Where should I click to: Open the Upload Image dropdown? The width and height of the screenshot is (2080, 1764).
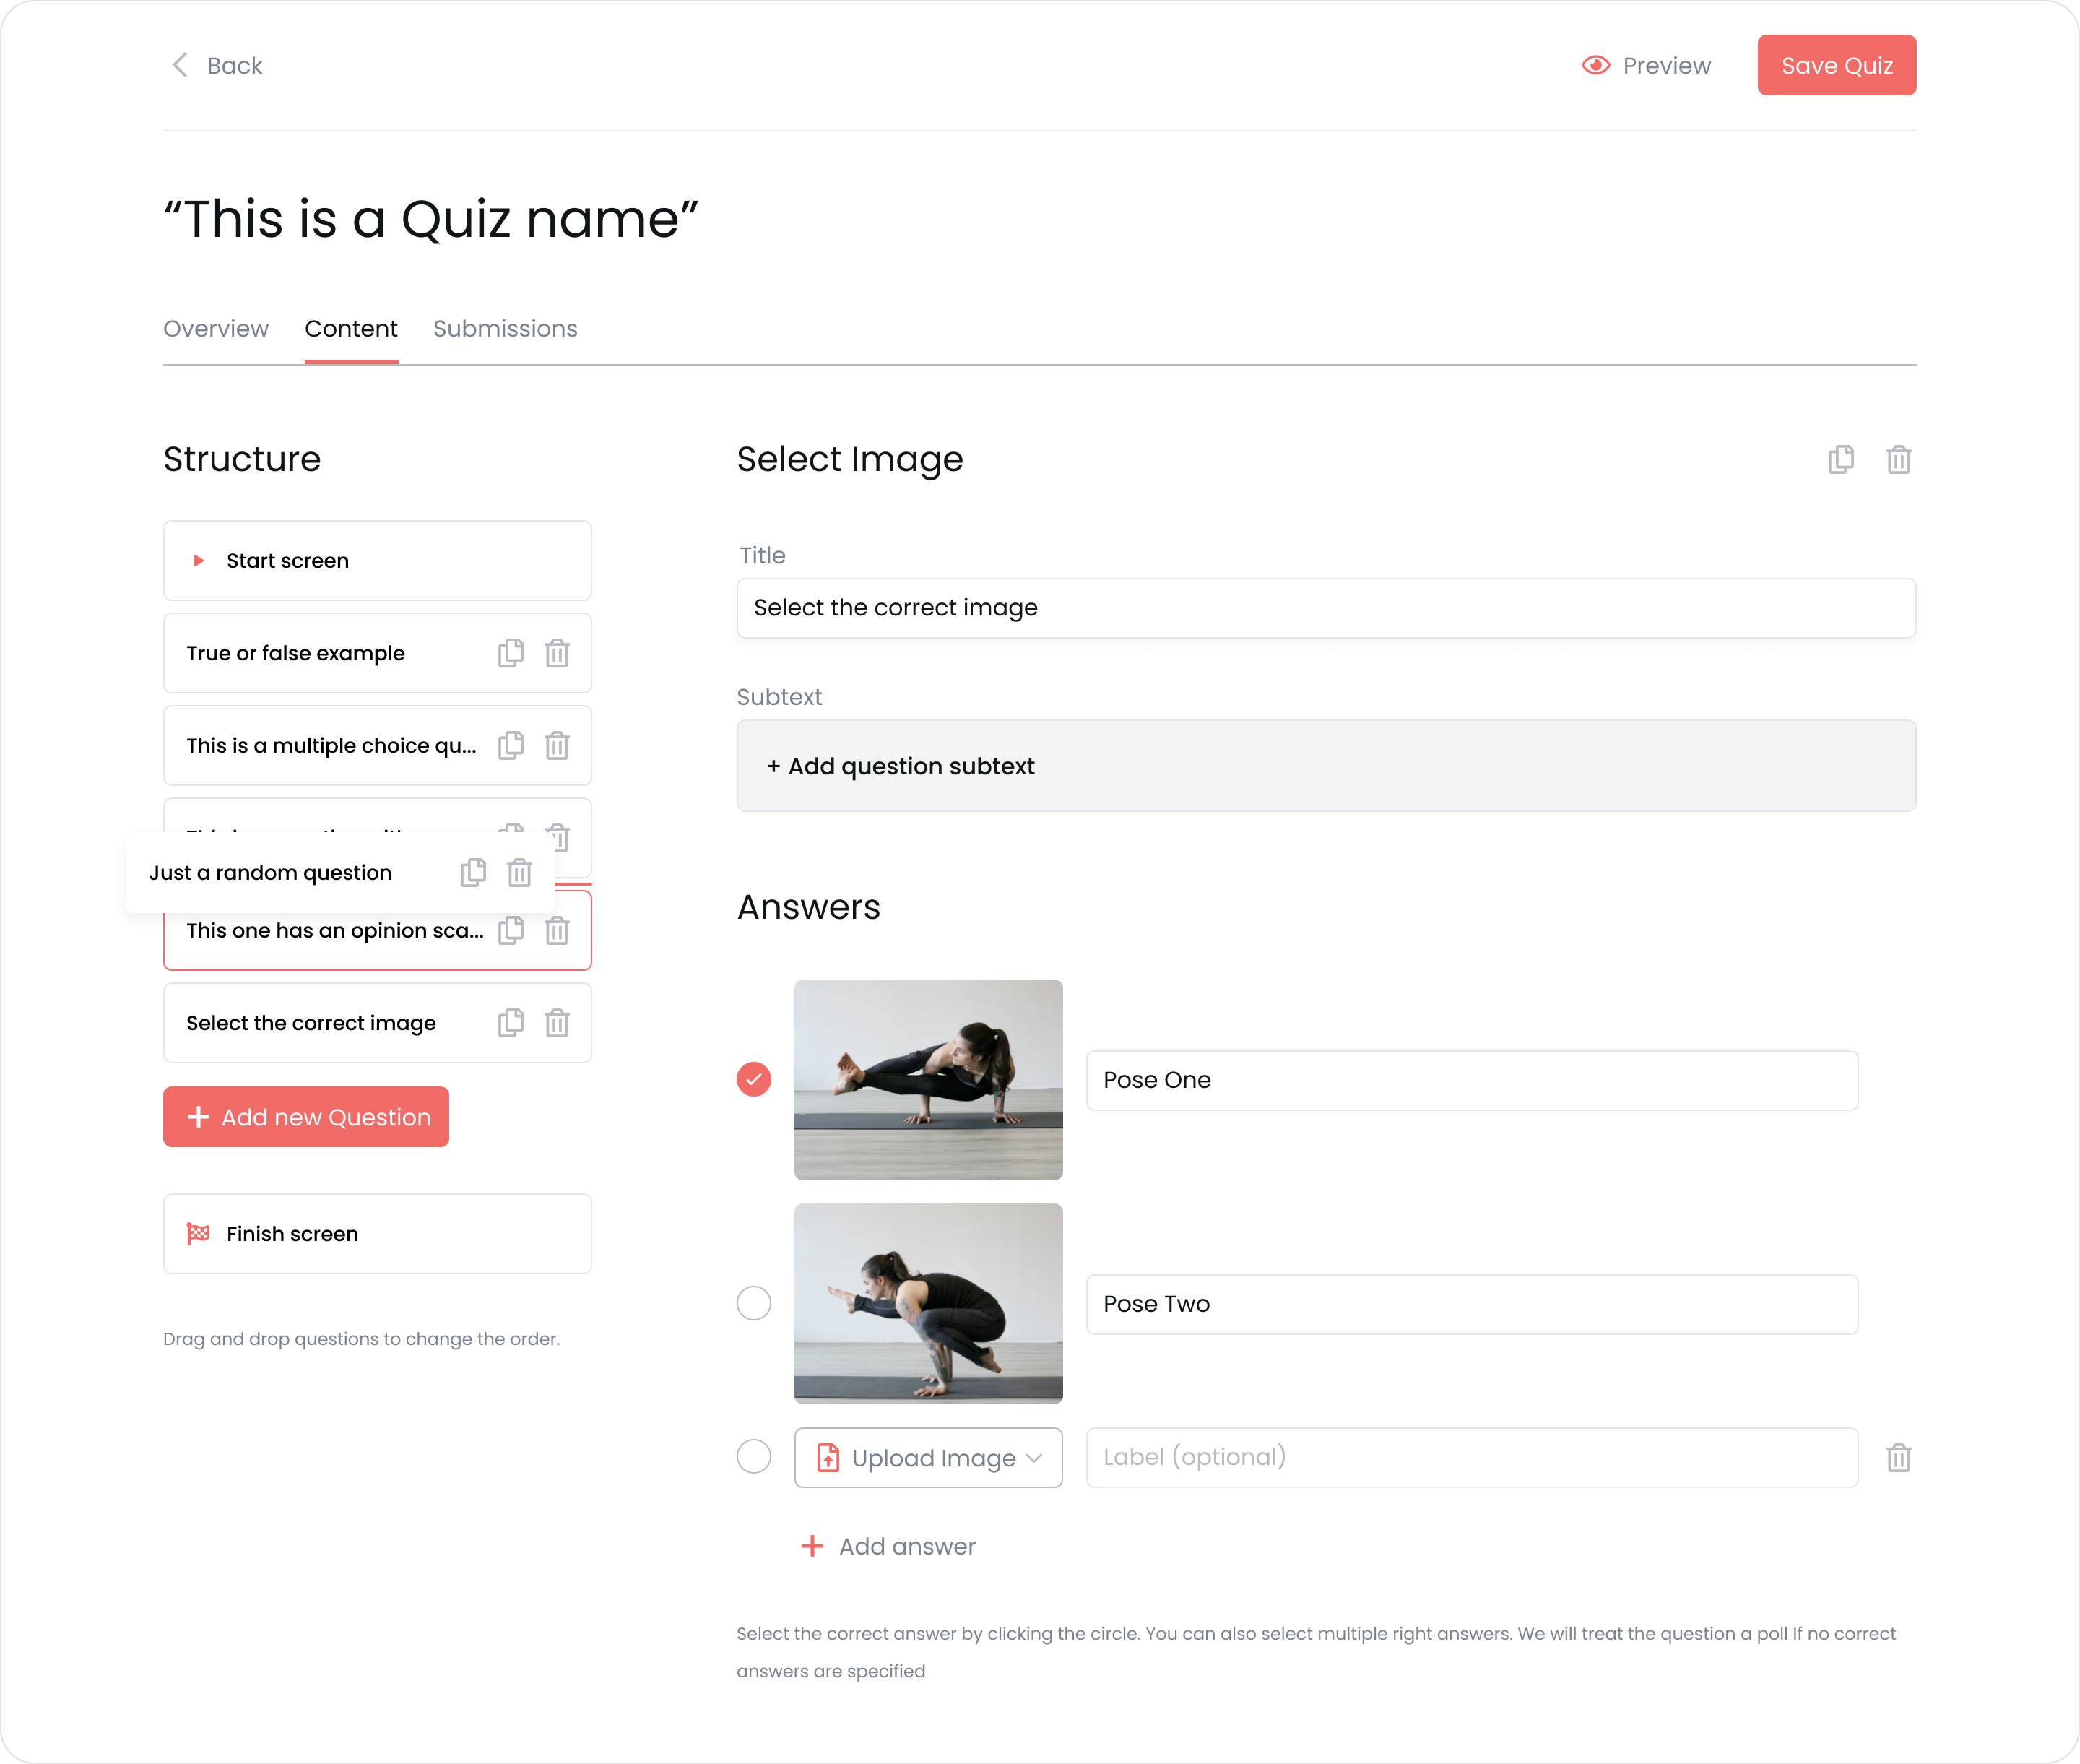click(x=928, y=1457)
